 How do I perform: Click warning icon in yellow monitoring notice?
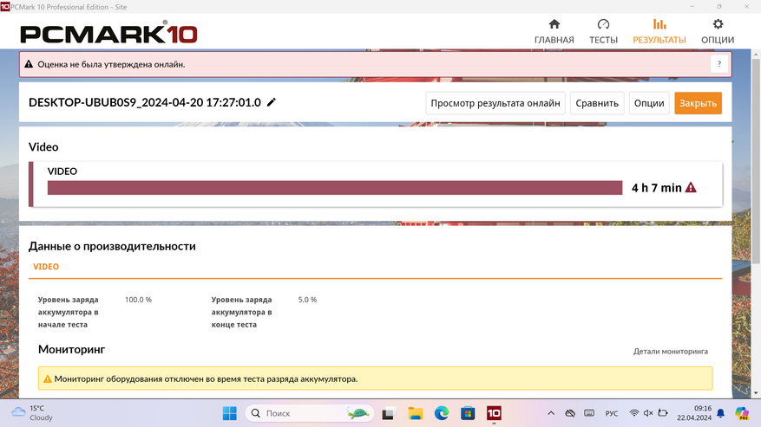pyautogui.click(x=48, y=379)
